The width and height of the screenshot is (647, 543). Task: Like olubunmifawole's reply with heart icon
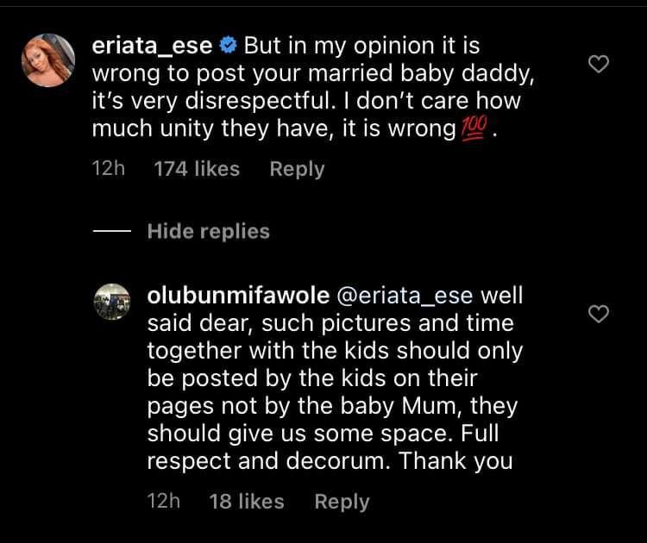pyautogui.click(x=598, y=315)
